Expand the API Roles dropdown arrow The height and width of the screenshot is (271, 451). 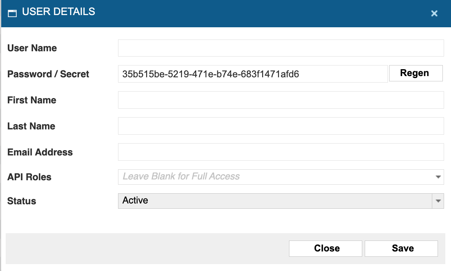coord(438,177)
